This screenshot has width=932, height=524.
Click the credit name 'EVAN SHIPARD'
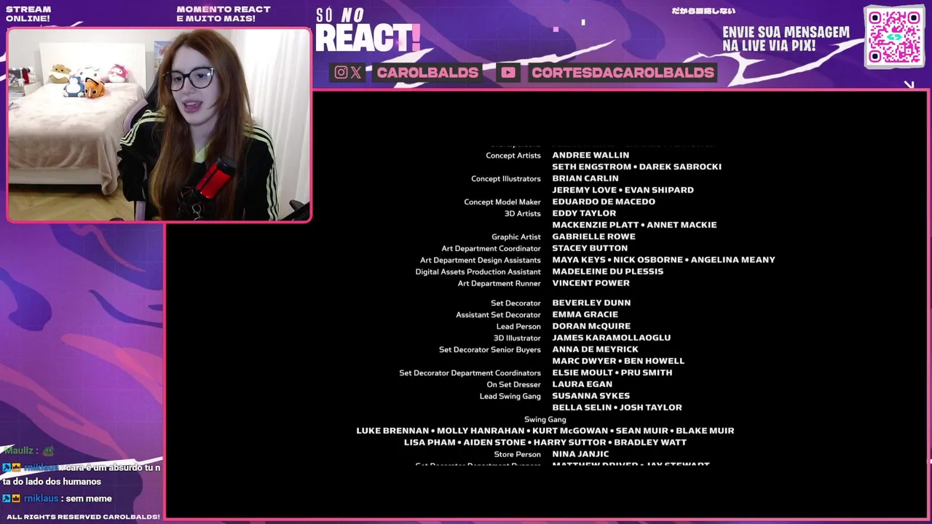point(659,190)
